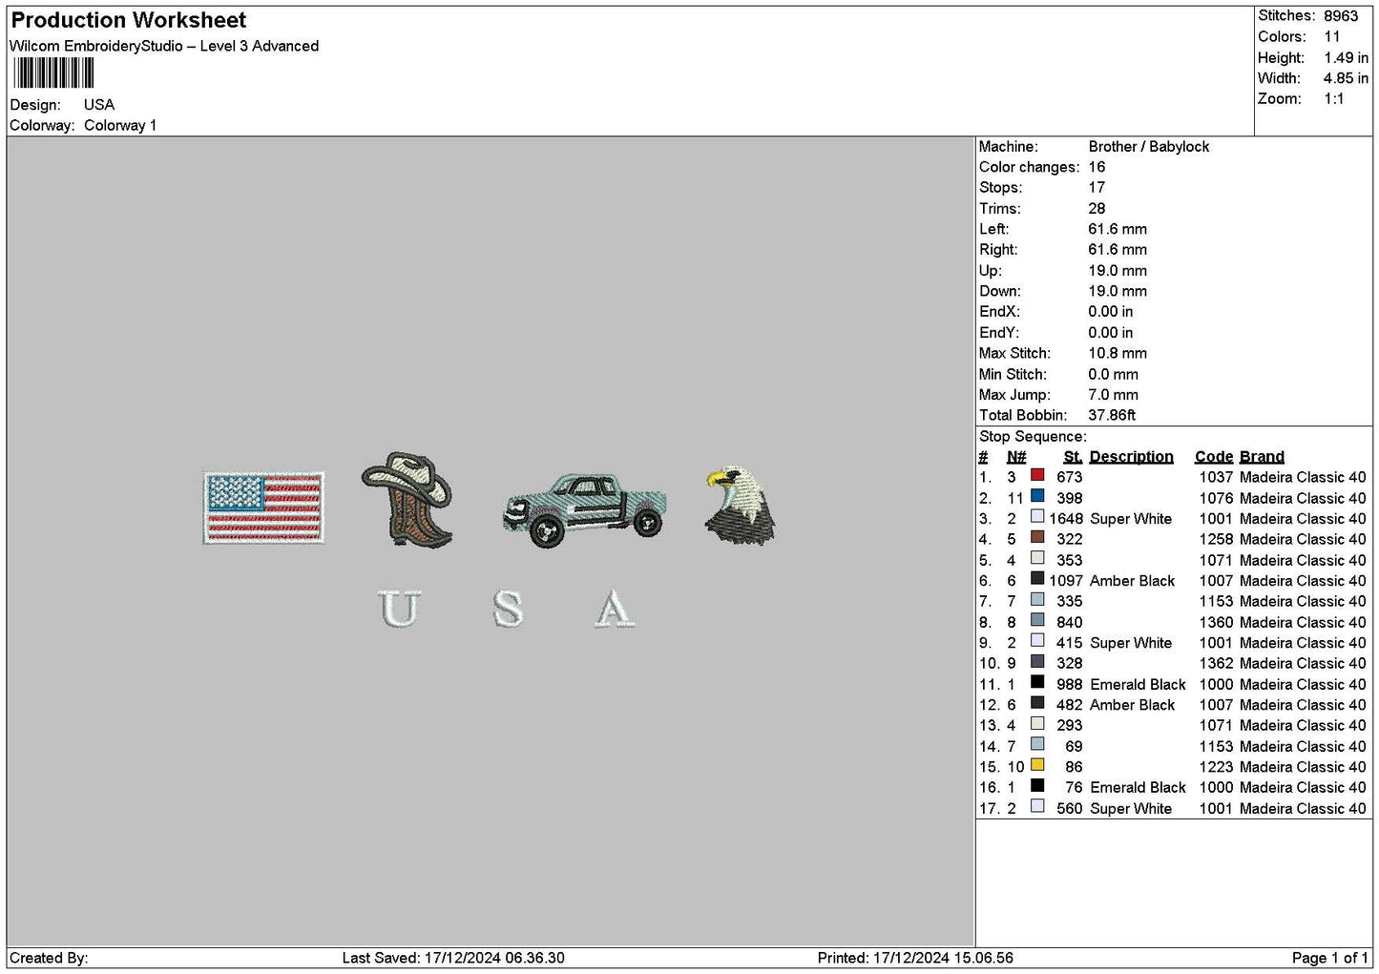Click the 'N#' column header
The height and width of the screenshot is (974, 1379).
point(1016,457)
